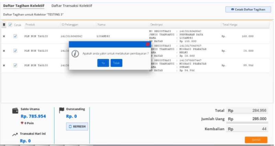Click the flag icon beside Outstanding
Viewport: 275px width, 146px height.
pyautogui.click(x=62, y=110)
